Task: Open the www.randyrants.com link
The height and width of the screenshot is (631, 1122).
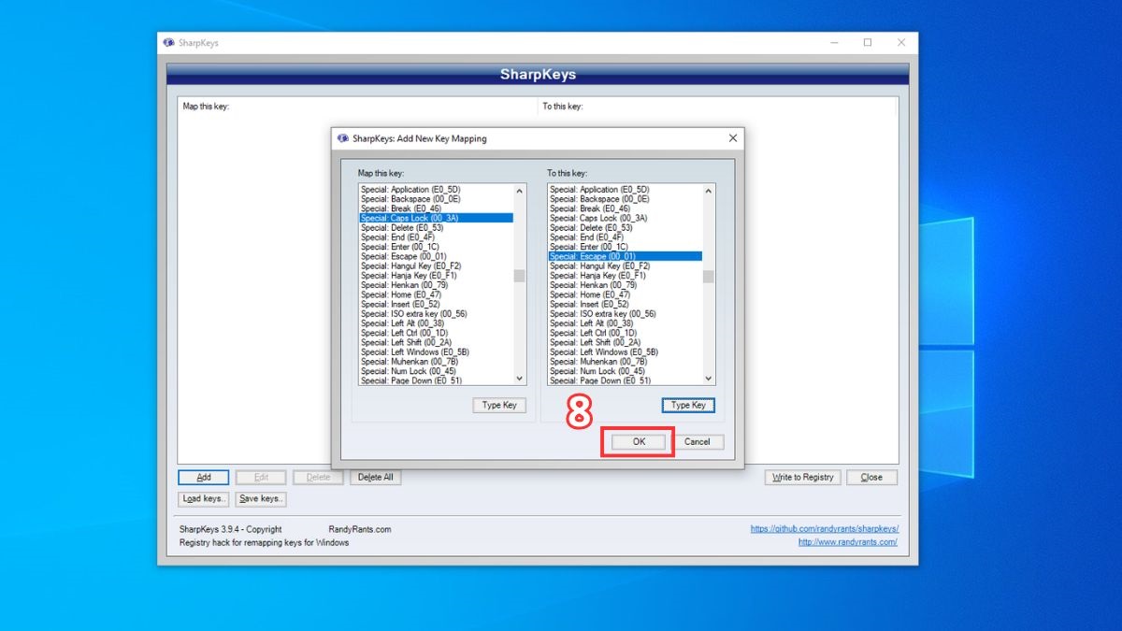Action: click(x=848, y=542)
